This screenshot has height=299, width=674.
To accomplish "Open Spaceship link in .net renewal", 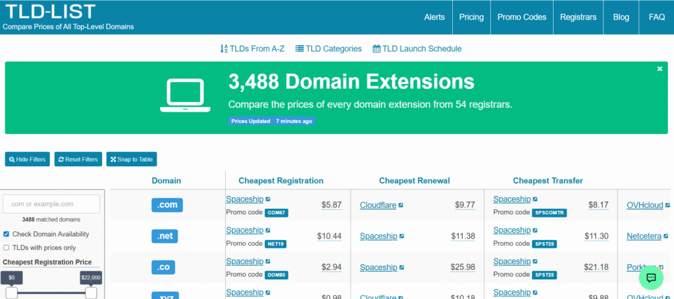I will coord(378,237).
